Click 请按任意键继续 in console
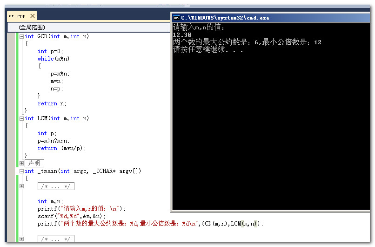 [208, 49]
